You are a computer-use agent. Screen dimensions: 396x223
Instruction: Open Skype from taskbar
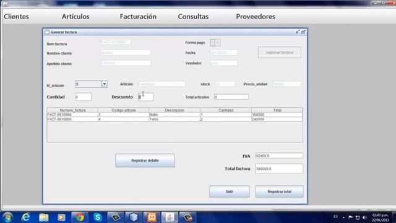[98, 217]
